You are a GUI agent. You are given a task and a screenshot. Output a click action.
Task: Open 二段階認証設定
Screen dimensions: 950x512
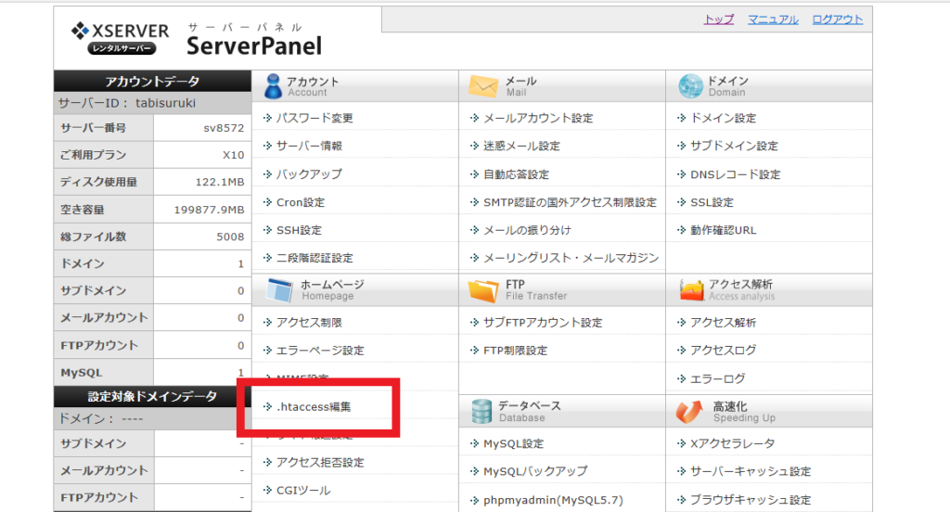tap(315, 258)
